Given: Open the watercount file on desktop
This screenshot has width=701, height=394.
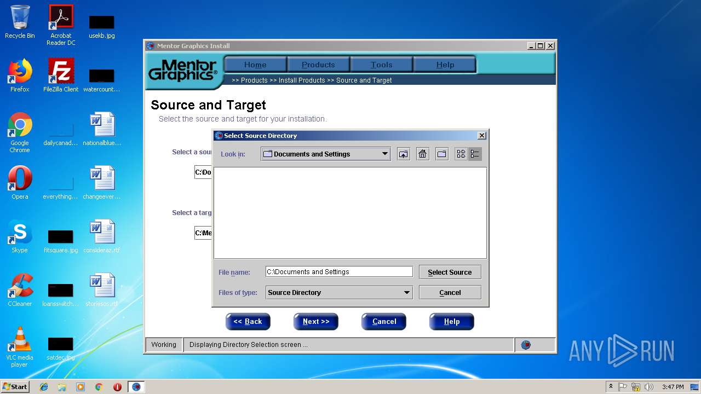Looking at the screenshot, I should coord(102,79).
